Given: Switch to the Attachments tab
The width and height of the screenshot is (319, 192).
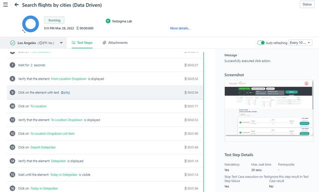Looking at the screenshot, I should [x=115, y=42].
